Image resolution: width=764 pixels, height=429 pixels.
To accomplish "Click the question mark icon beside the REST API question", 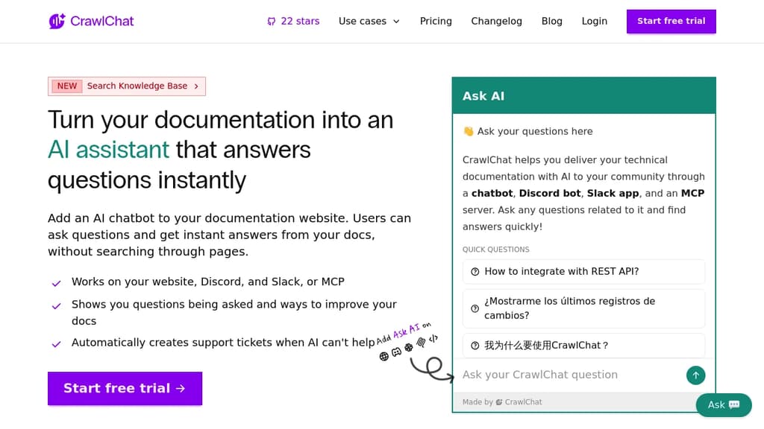I will [475, 271].
